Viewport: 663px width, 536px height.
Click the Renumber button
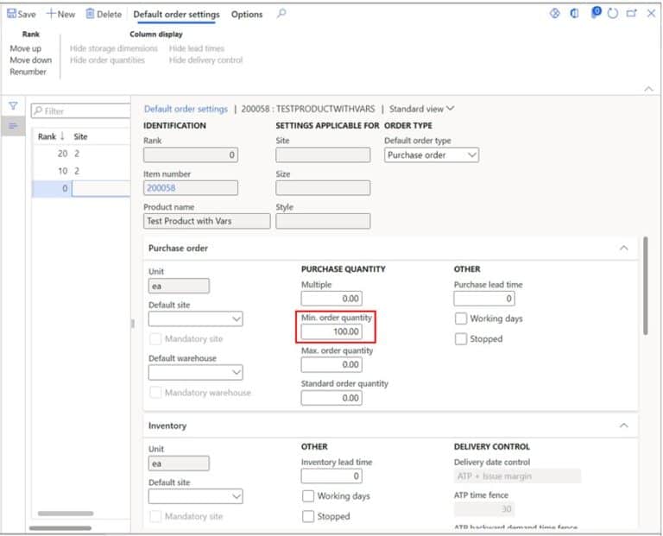[28, 72]
